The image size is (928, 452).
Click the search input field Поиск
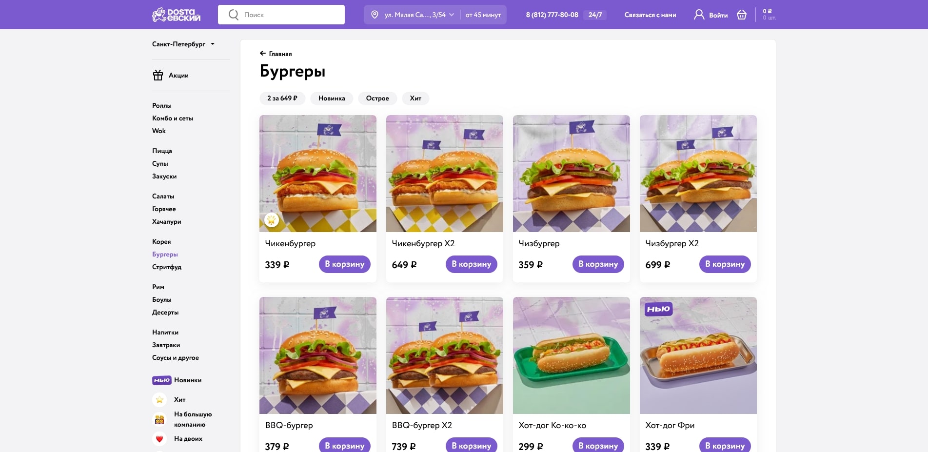(x=281, y=15)
